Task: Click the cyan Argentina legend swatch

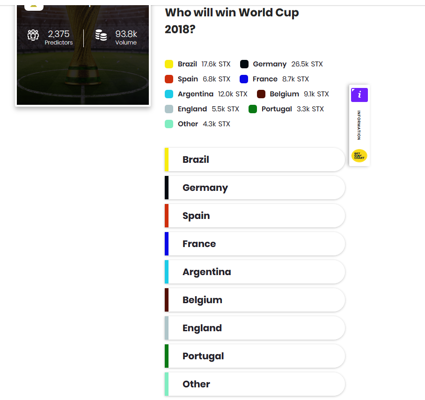Action: click(169, 94)
